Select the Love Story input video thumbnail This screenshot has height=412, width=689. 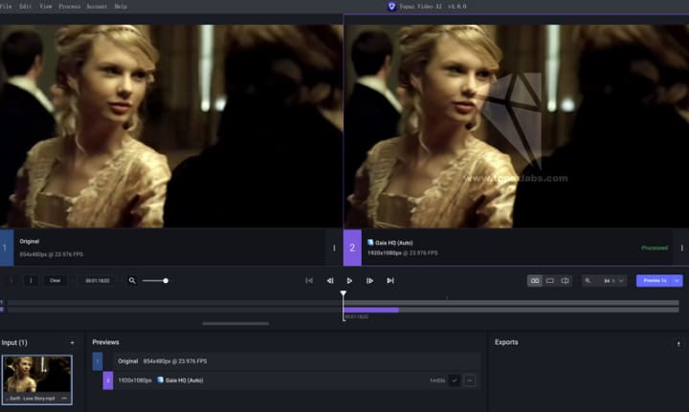[x=37, y=379]
